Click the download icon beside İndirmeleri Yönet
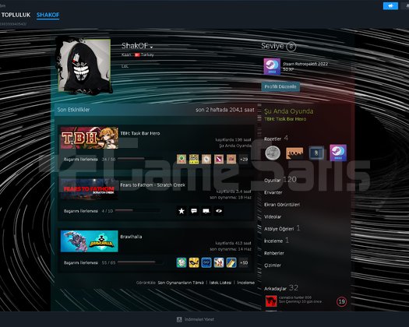The image size is (409, 327). pos(179,319)
